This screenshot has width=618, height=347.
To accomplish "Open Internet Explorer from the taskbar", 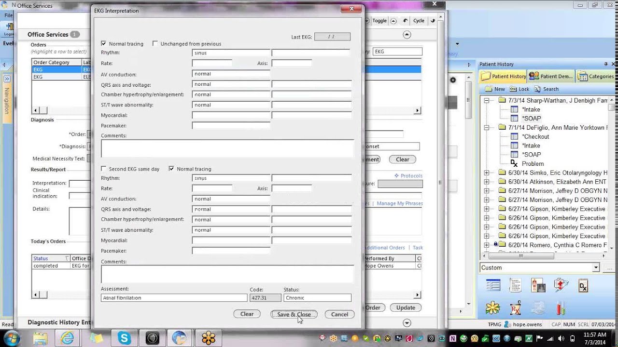I will pyautogui.click(x=67, y=338).
